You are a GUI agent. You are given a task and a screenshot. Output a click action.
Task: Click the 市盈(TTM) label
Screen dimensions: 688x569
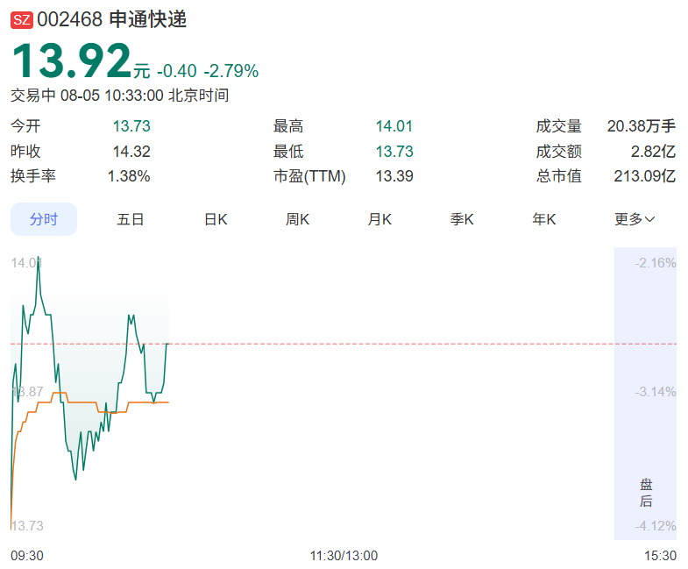(309, 176)
